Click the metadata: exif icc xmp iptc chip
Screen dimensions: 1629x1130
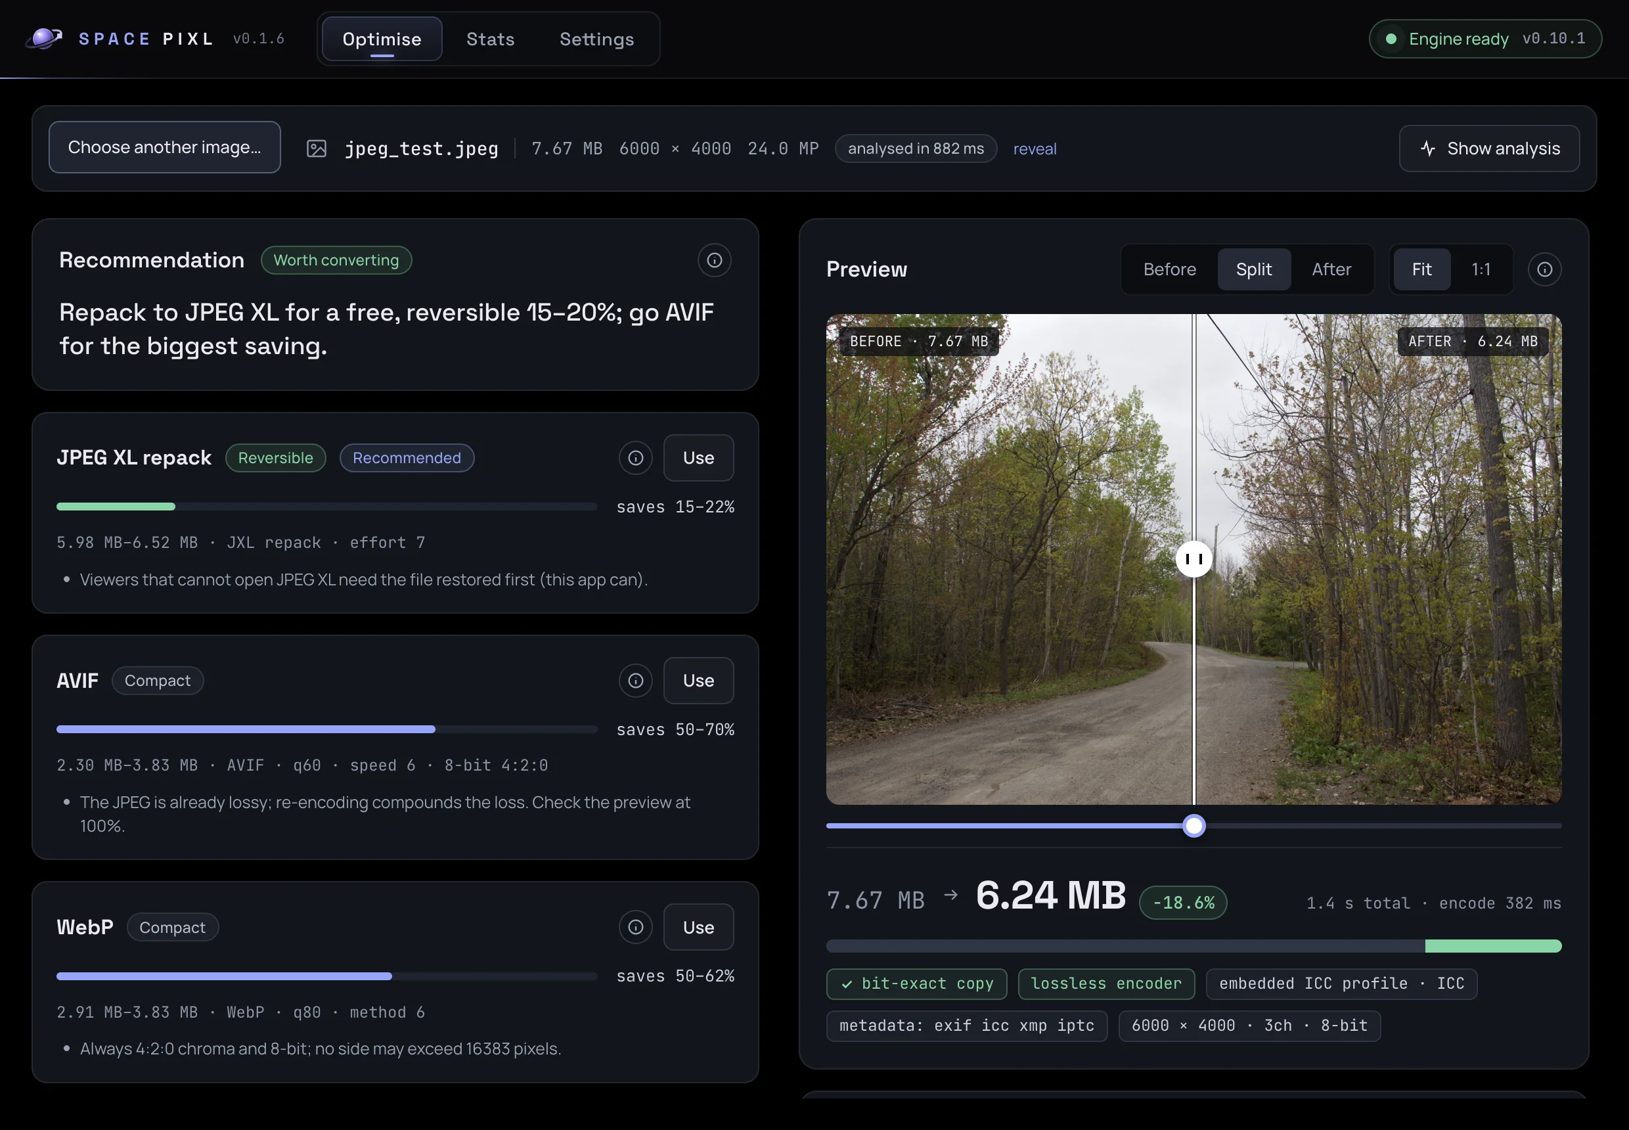tap(967, 1026)
